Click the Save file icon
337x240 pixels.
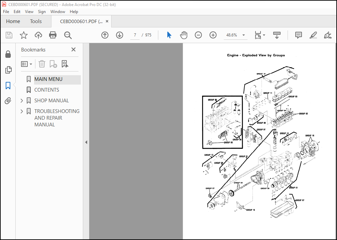(9, 35)
